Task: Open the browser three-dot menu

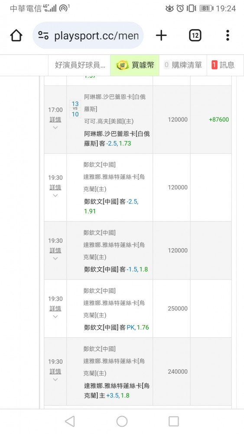Action: coord(228,36)
